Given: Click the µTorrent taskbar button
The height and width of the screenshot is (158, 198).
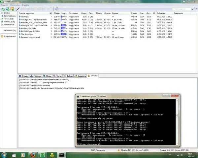Looking at the screenshot, I should point(43,155).
